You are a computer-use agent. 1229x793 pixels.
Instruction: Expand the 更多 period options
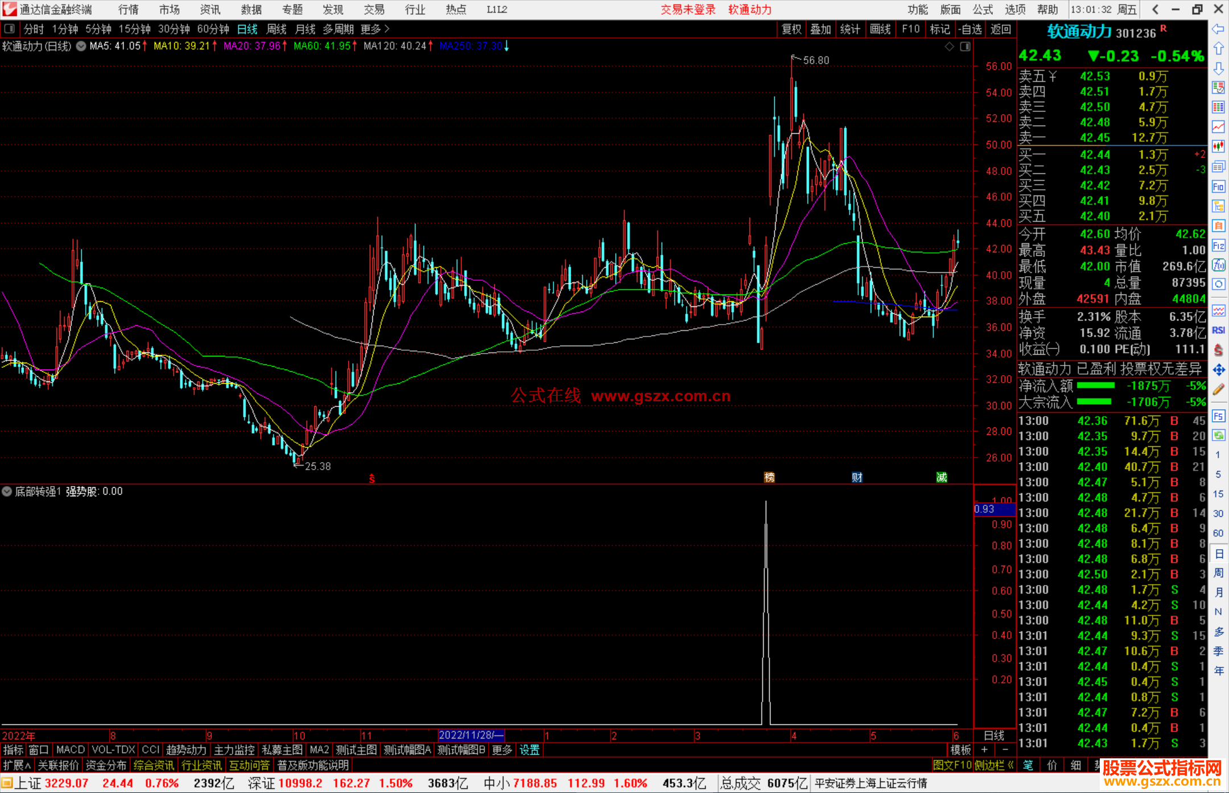[x=375, y=29]
